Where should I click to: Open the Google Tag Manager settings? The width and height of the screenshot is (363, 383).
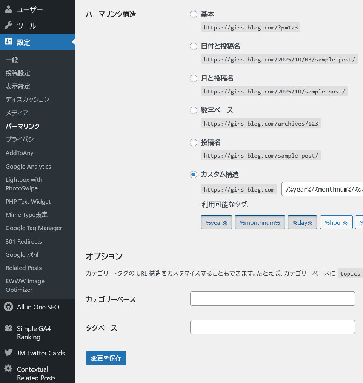click(34, 228)
